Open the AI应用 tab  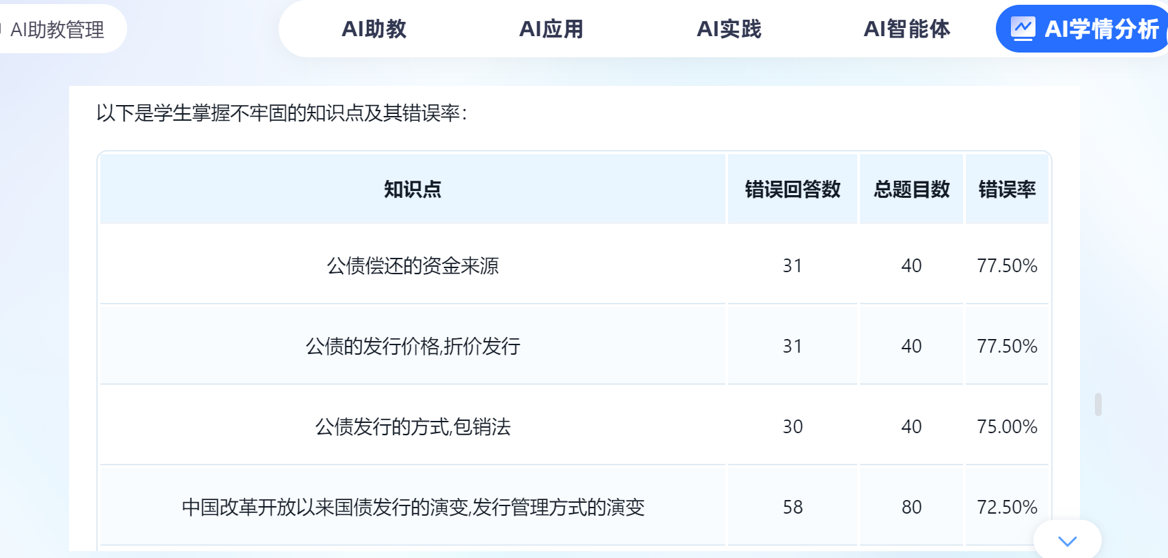pyautogui.click(x=551, y=29)
